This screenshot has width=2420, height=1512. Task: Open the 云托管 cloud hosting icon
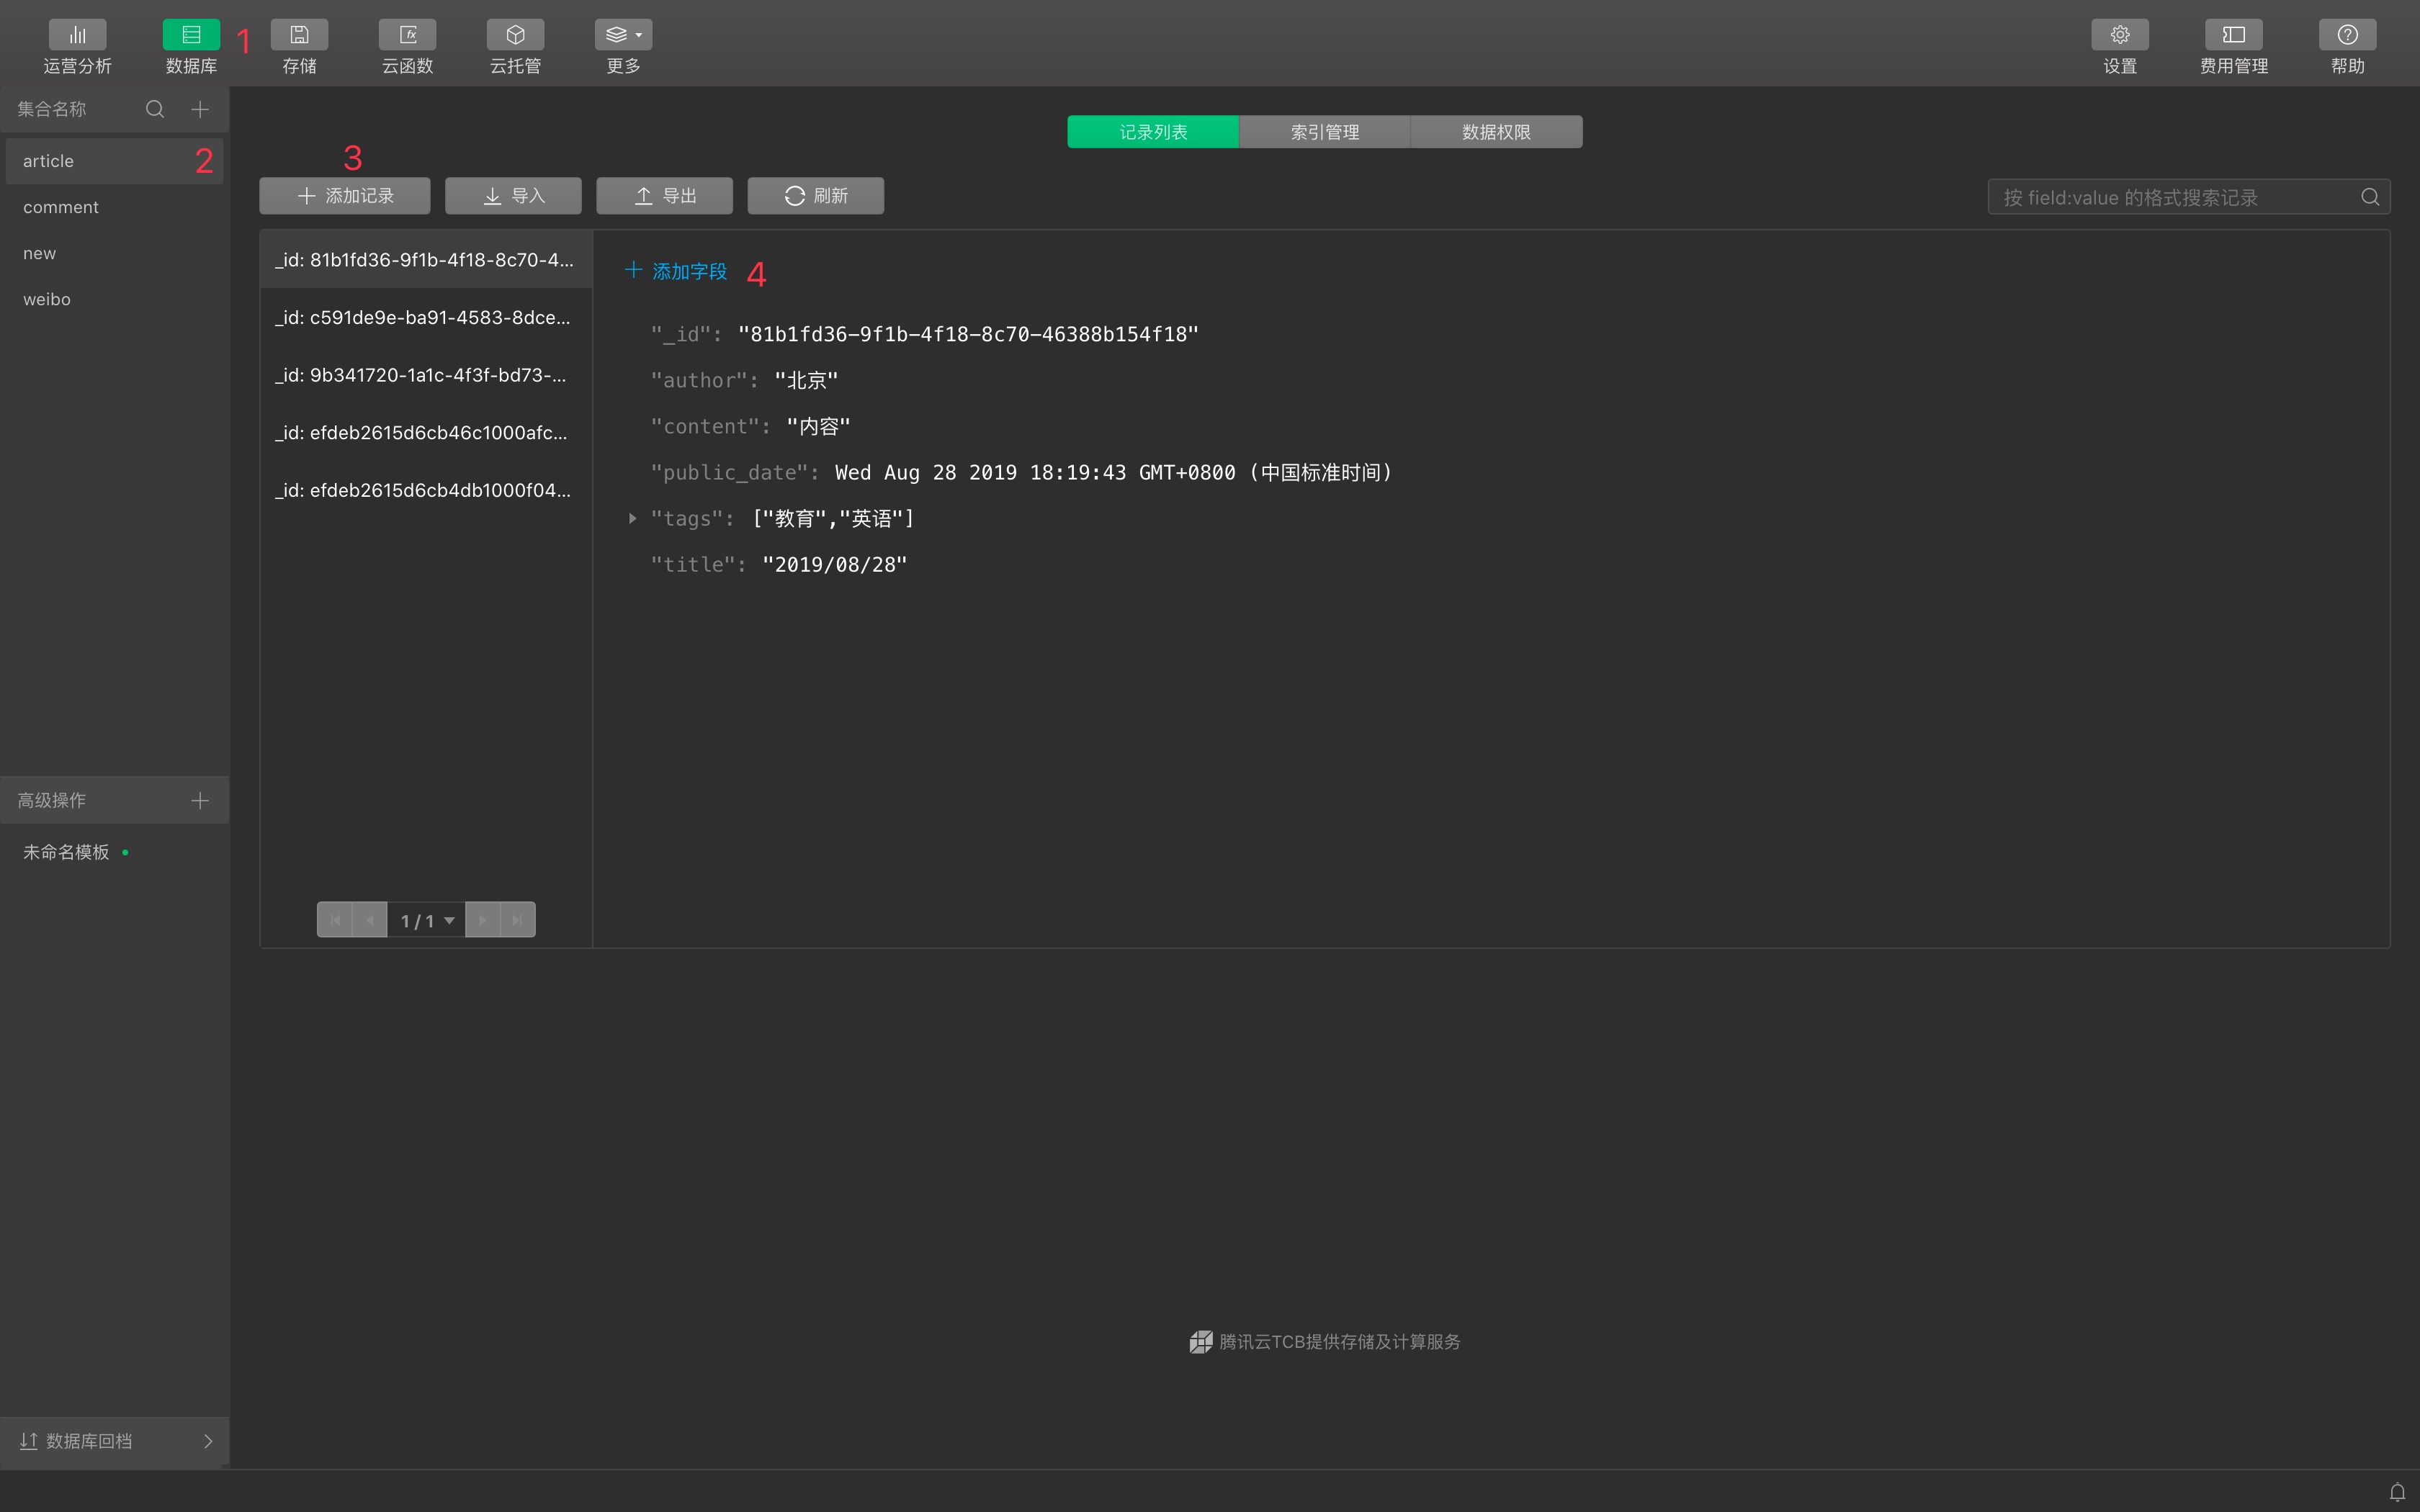click(515, 35)
